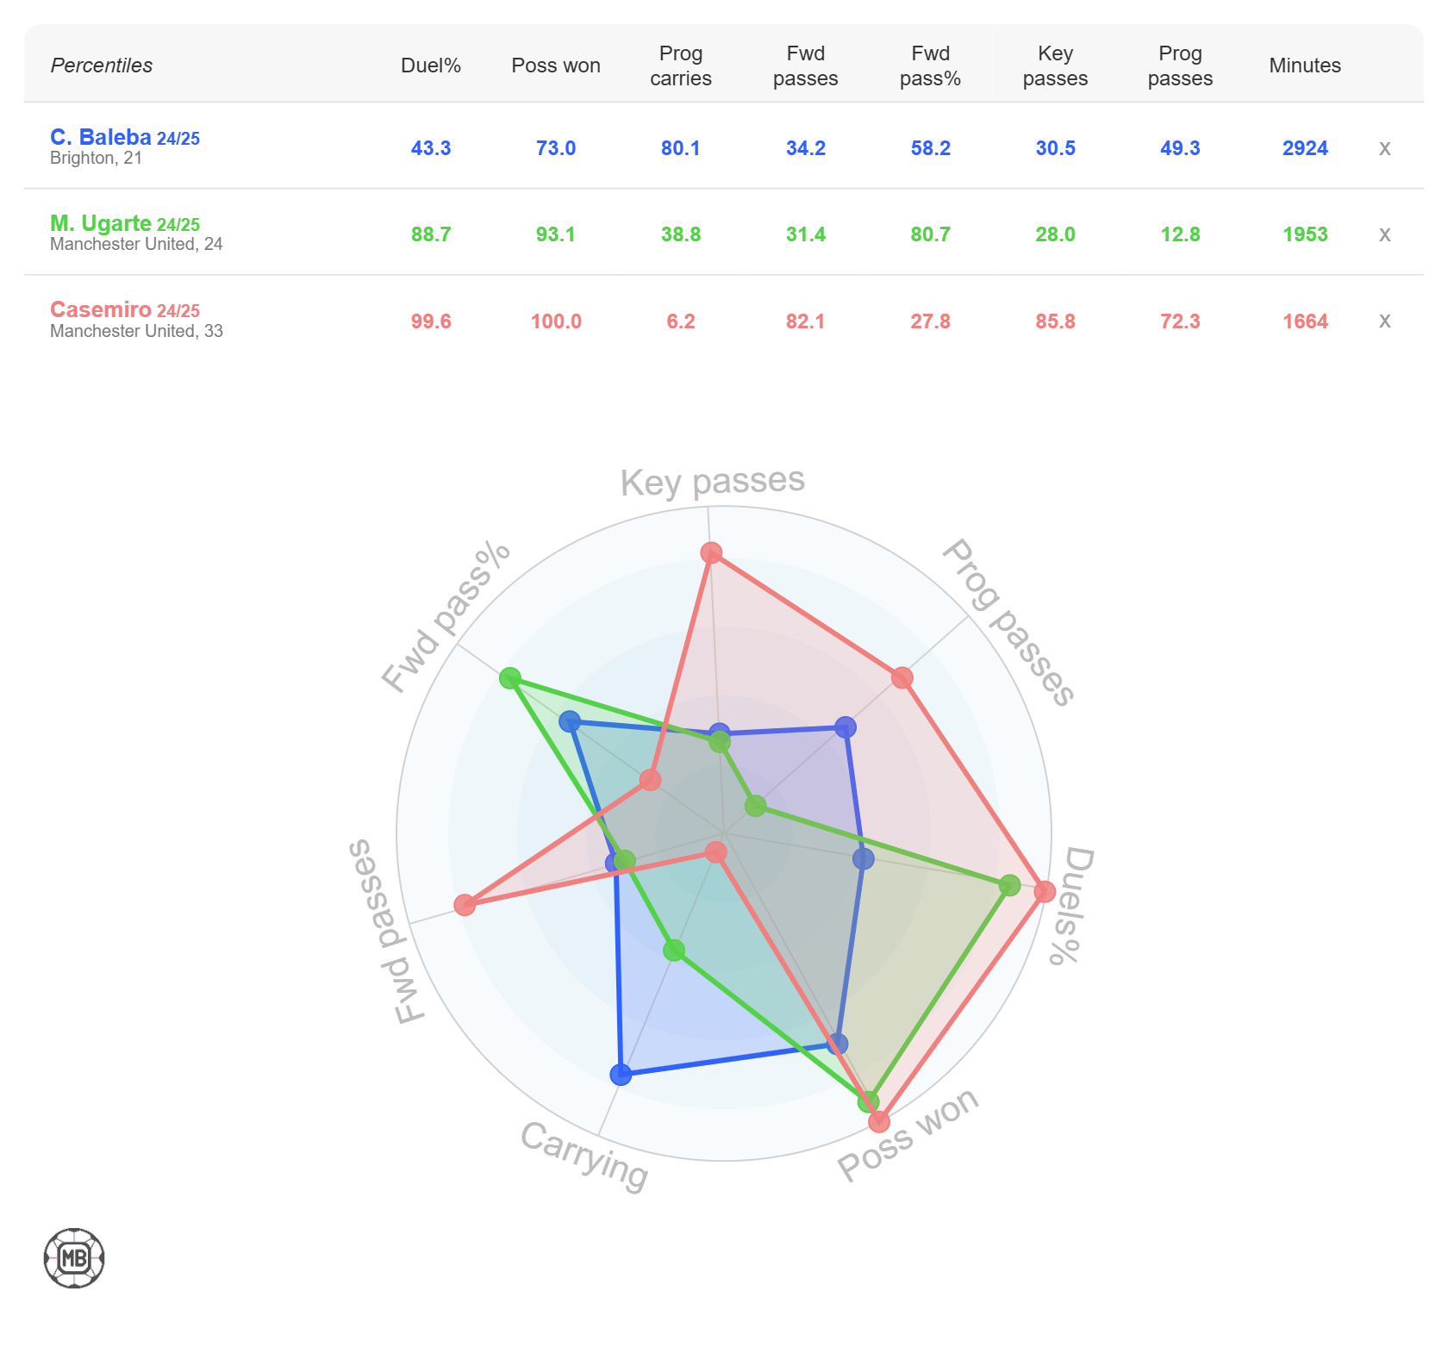
Task: Sort by Duel% column header
Action: coord(431,65)
